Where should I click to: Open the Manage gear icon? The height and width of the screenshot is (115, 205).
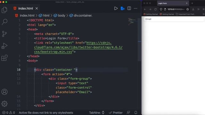[4, 104]
